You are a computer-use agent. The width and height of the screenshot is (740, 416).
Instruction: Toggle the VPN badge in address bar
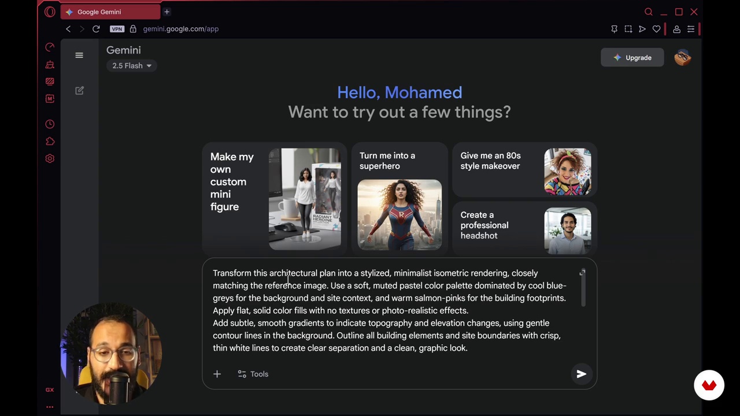click(x=117, y=29)
